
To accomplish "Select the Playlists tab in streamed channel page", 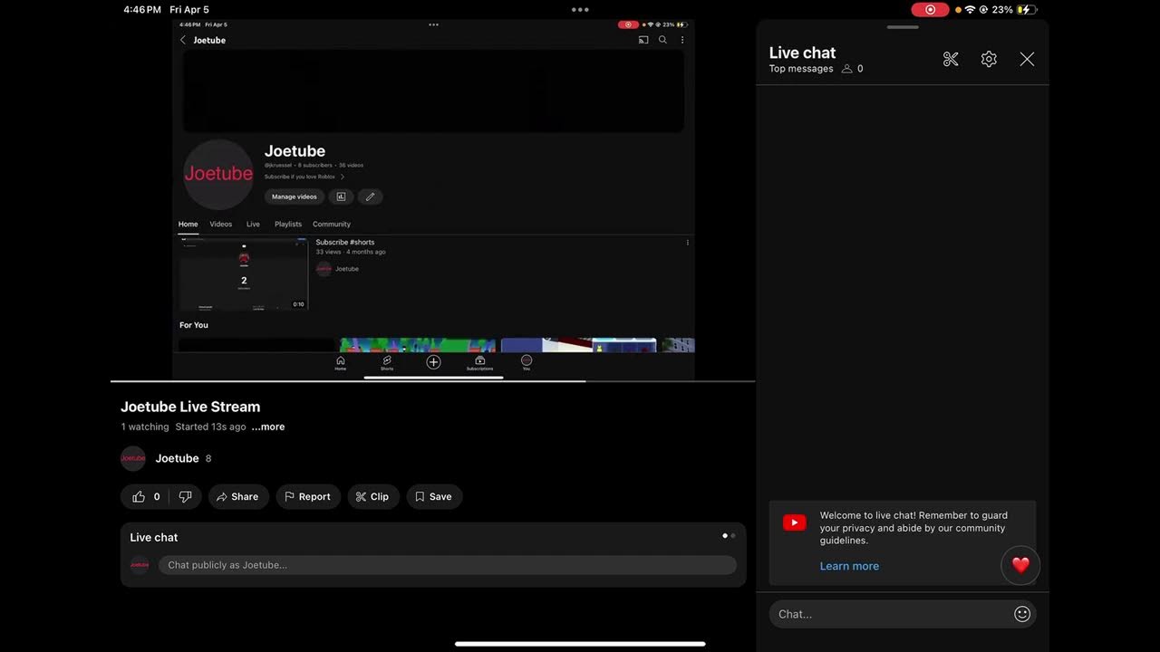I will (x=288, y=225).
